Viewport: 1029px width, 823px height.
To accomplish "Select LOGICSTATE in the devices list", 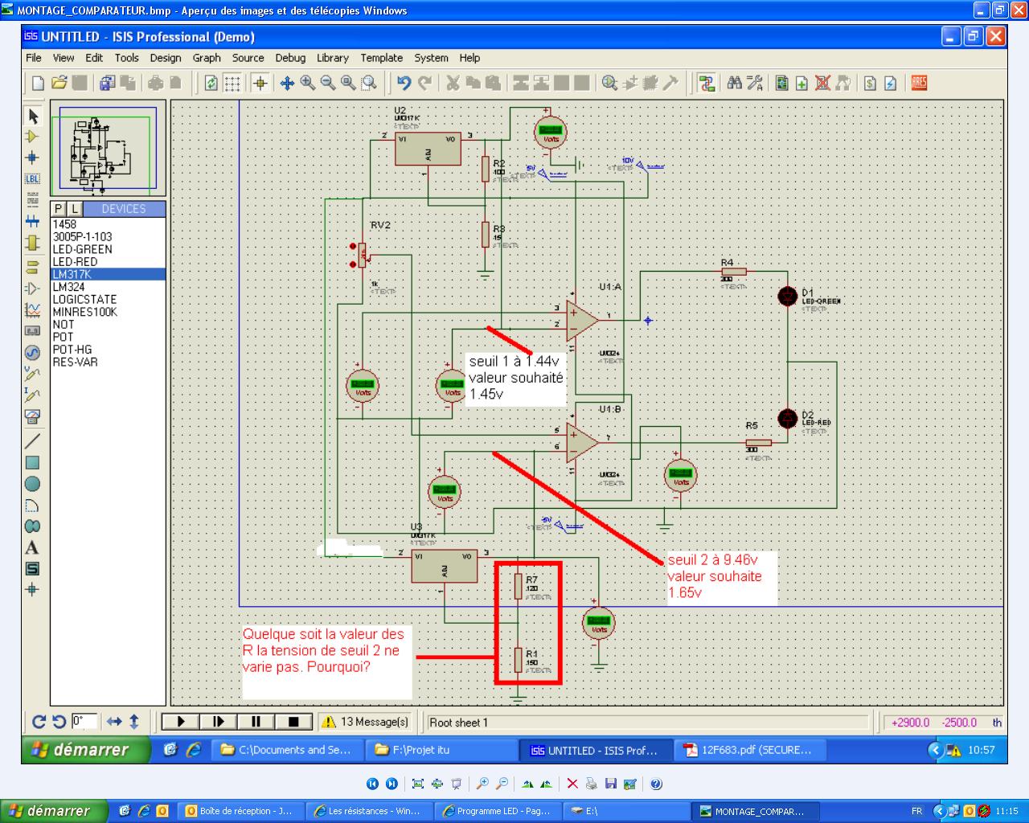I will point(108,300).
